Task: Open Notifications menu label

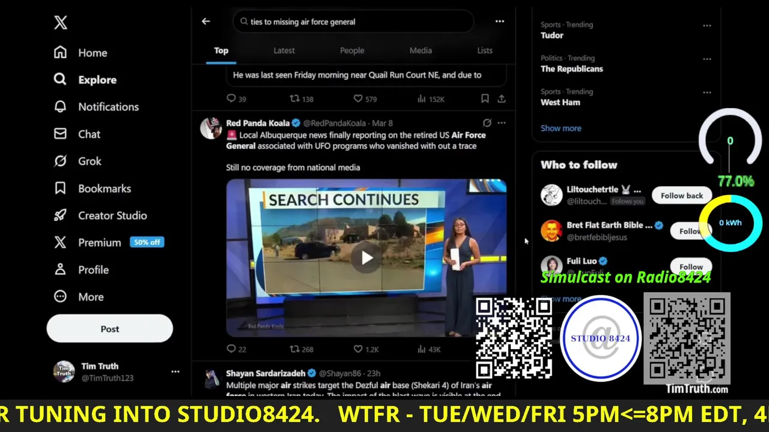Action: pyautogui.click(x=108, y=107)
